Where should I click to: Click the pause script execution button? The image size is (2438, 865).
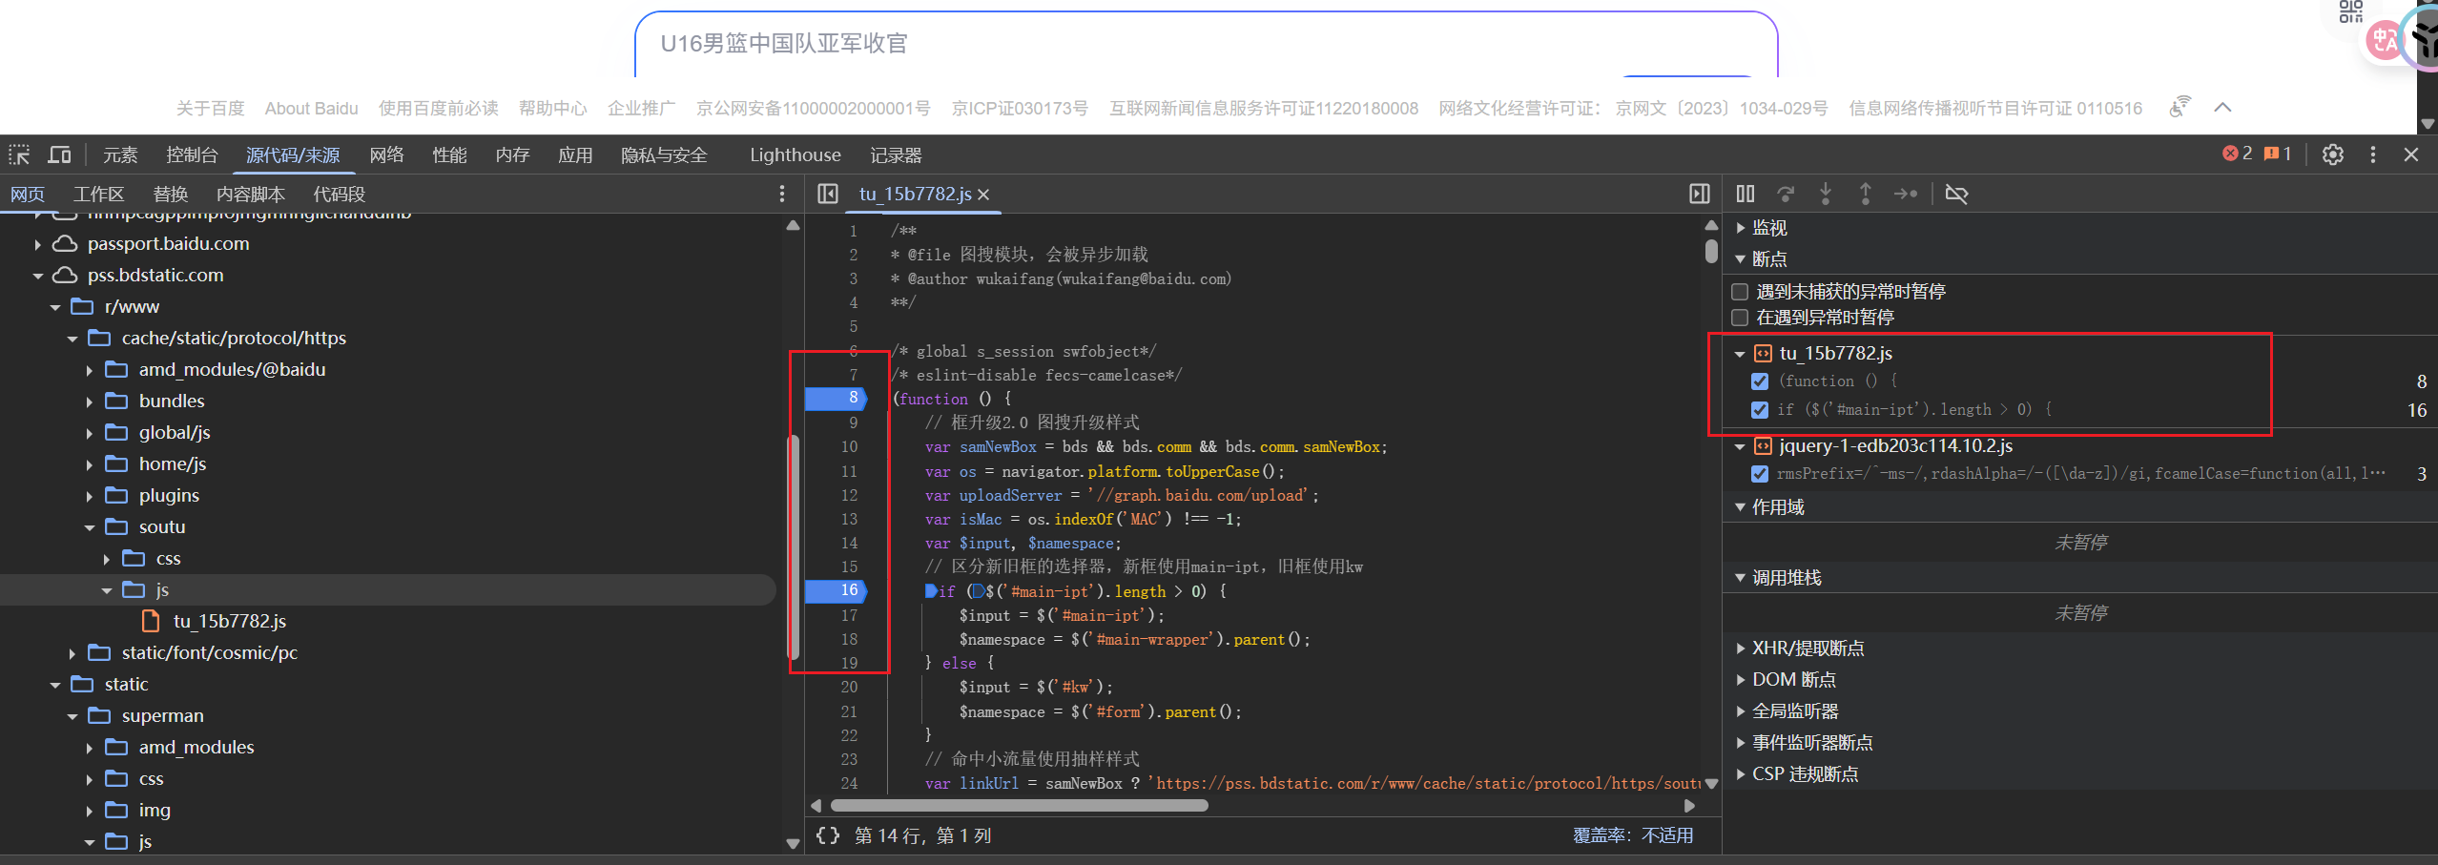coord(1745,194)
